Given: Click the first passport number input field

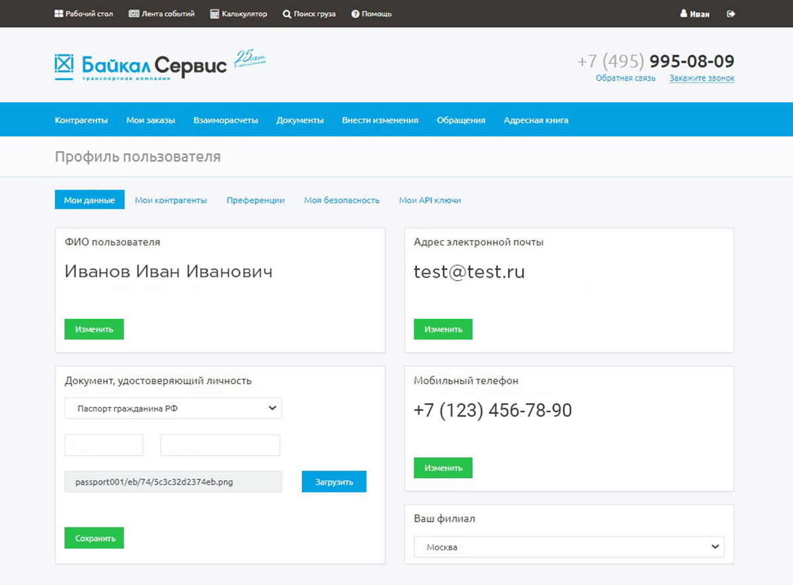Looking at the screenshot, I should point(104,445).
